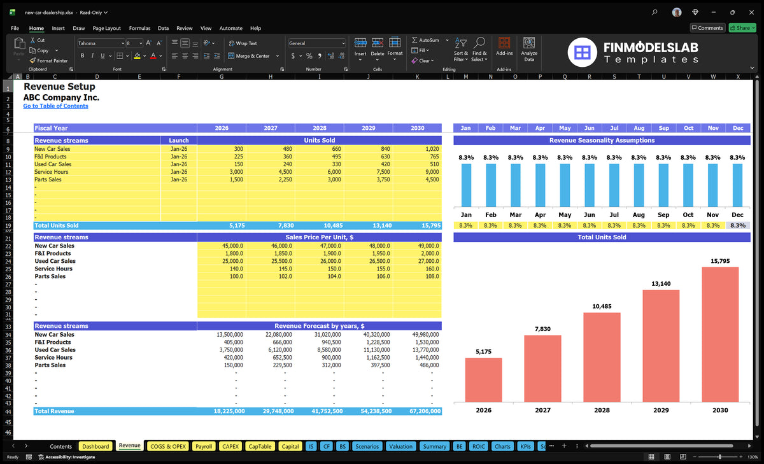
Task: Click the Borders grid icon
Action: click(x=118, y=56)
